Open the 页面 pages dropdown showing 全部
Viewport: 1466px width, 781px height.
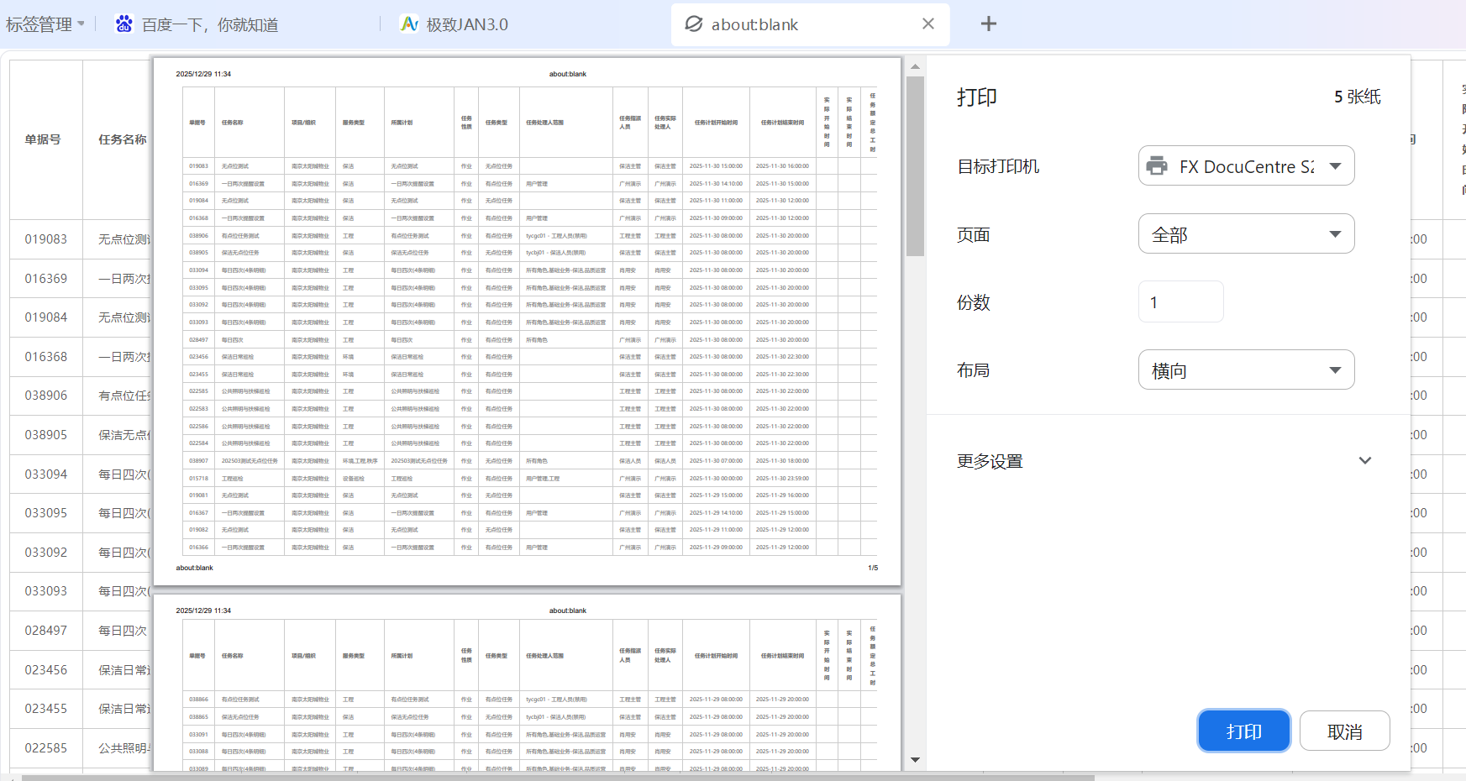coord(1246,234)
